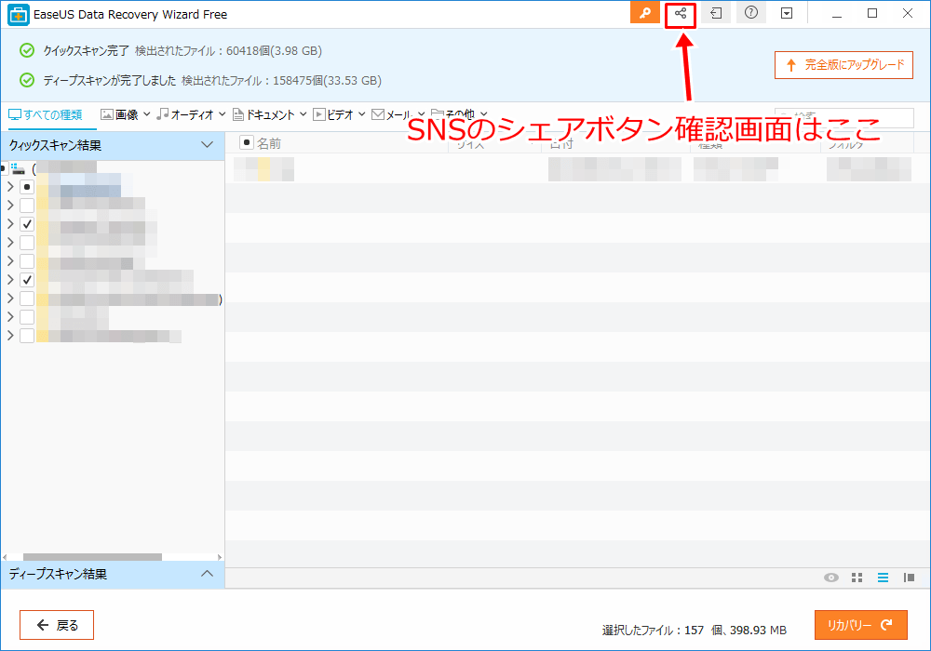
Task: Collapse the クイックスキャン結果 panel
Action: pos(208,145)
